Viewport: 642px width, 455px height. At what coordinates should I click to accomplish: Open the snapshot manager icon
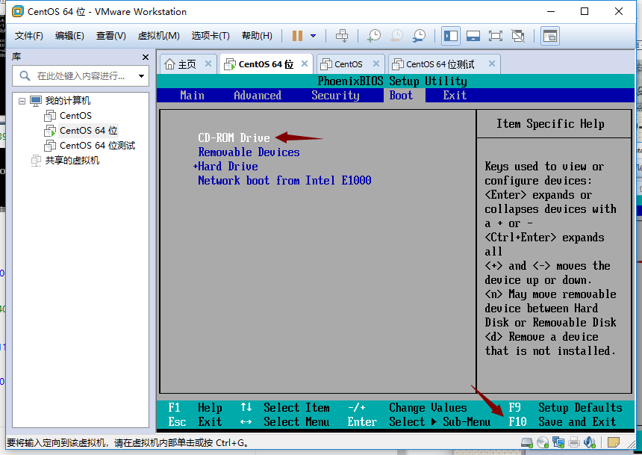point(419,36)
